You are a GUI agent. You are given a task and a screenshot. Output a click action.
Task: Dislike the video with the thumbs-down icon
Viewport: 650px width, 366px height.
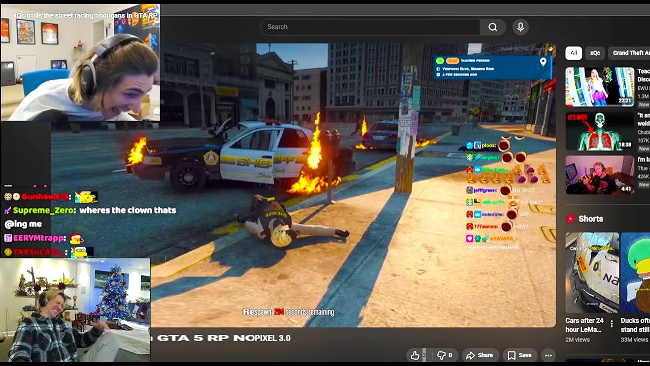coord(441,355)
